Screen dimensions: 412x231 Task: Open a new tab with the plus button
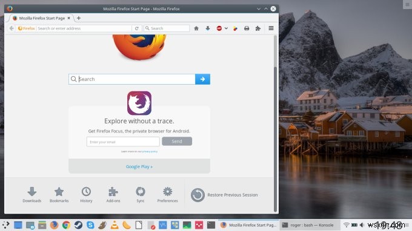pos(79,18)
